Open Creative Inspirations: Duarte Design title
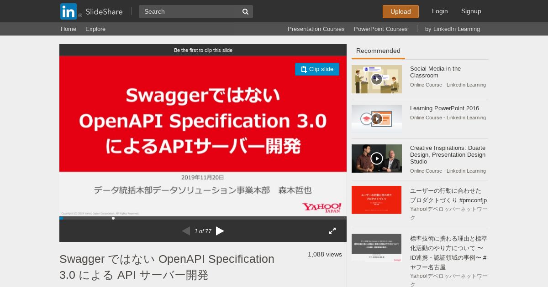Viewport: 548px width, 287px height. tap(448, 155)
